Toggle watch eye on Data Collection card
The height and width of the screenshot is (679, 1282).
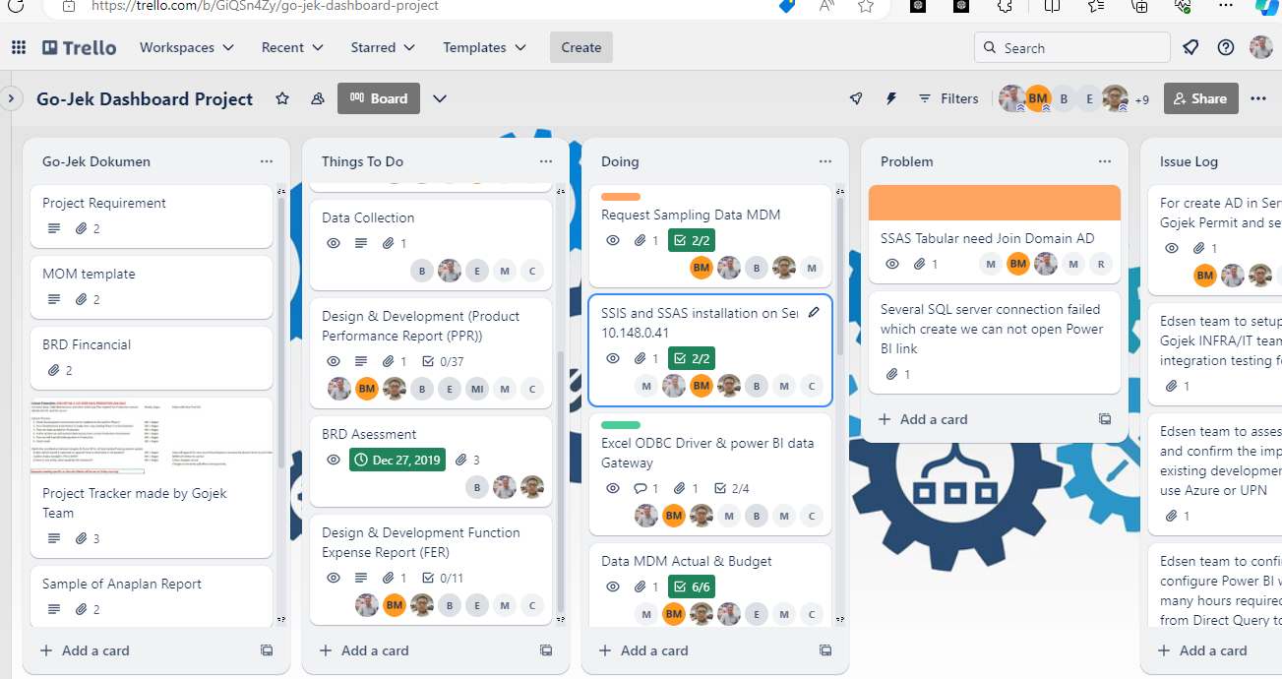(334, 243)
